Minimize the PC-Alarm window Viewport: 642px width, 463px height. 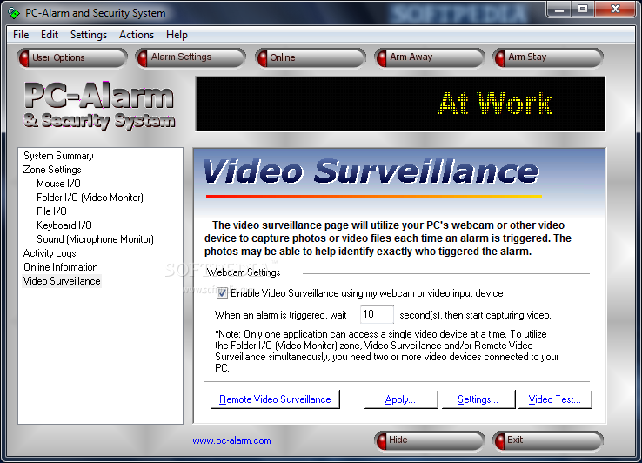tap(559, 9)
